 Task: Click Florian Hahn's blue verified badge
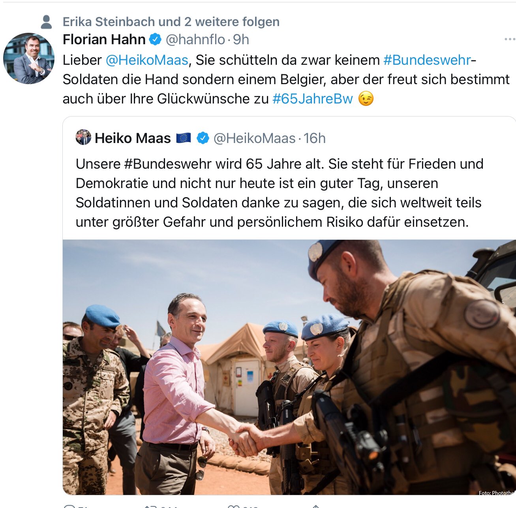pyautogui.click(x=155, y=39)
